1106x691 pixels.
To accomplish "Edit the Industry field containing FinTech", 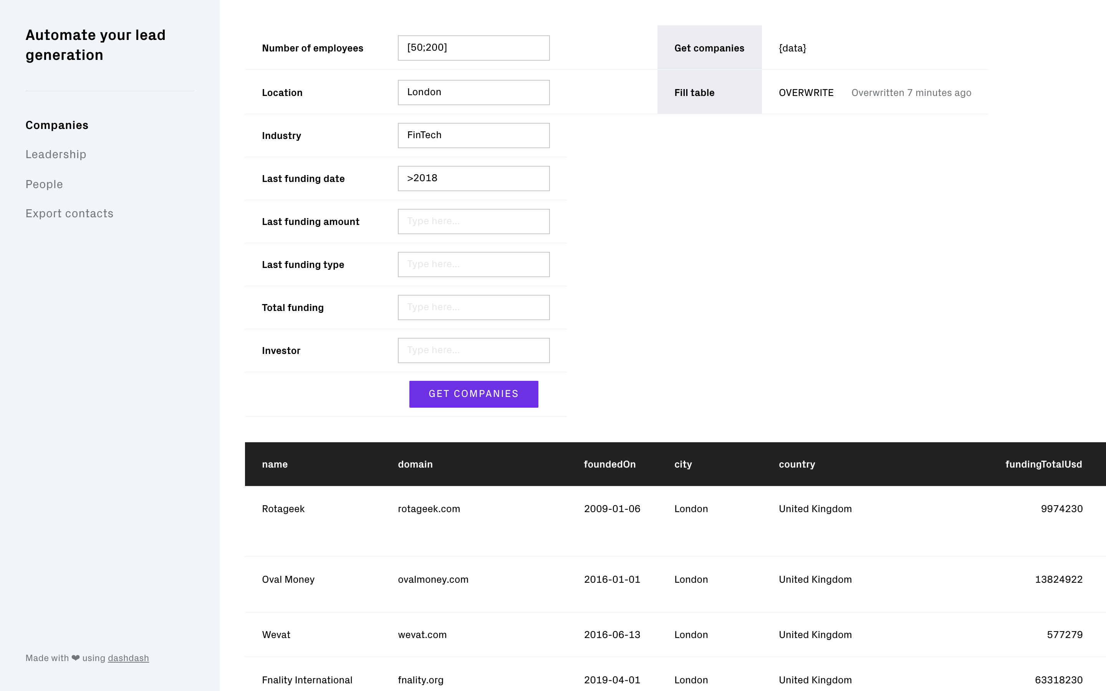I will pos(474,135).
